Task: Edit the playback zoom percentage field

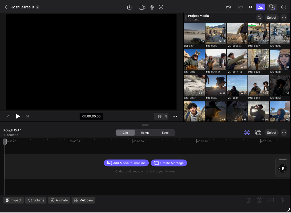Action: (161, 116)
